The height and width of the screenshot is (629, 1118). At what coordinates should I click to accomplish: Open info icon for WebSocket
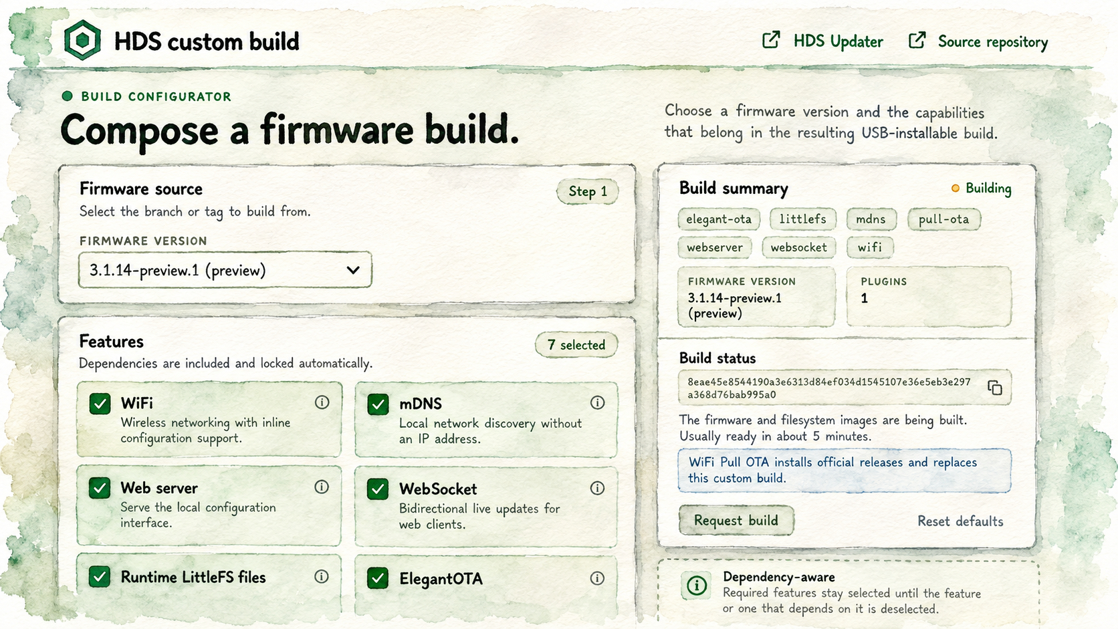(x=597, y=488)
